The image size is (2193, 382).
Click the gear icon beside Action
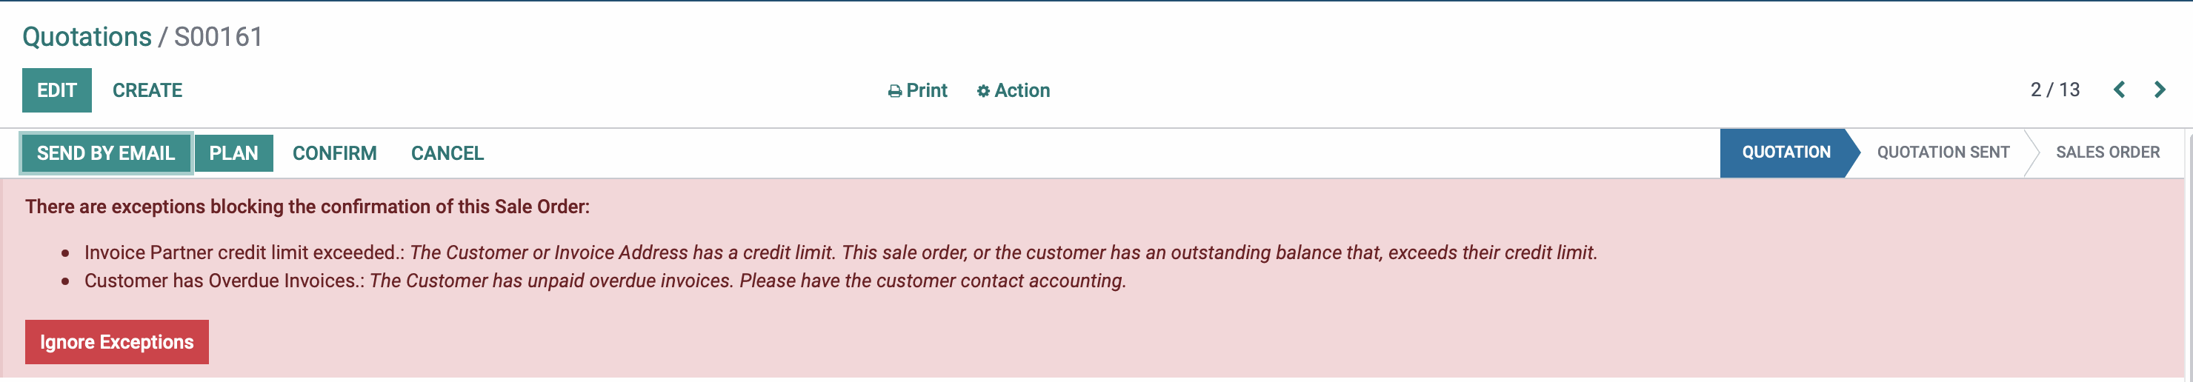coord(982,91)
